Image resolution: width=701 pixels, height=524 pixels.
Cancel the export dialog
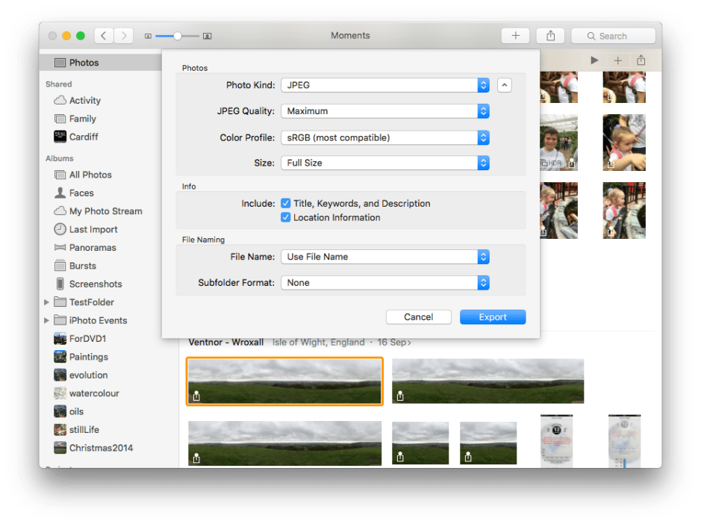click(418, 316)
